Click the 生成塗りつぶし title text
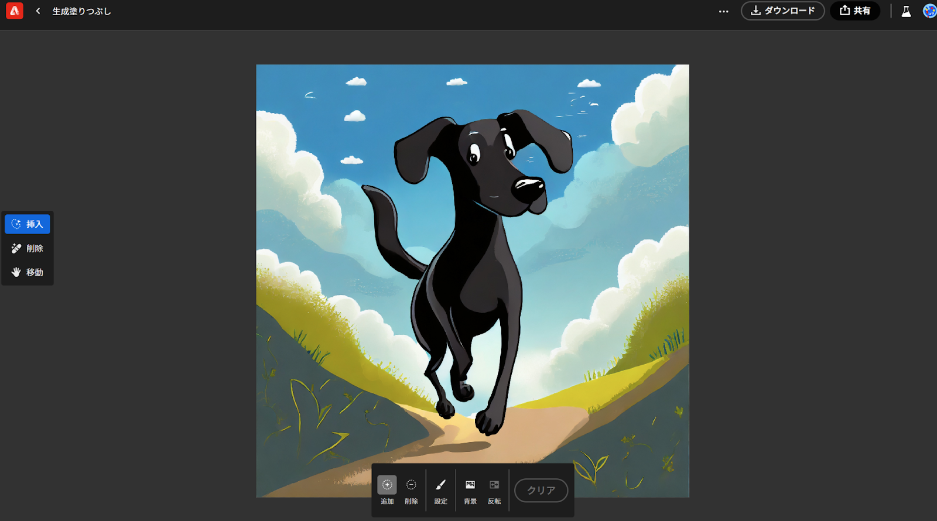The width and height of the screenshot is (937, 521). point(81,11)
